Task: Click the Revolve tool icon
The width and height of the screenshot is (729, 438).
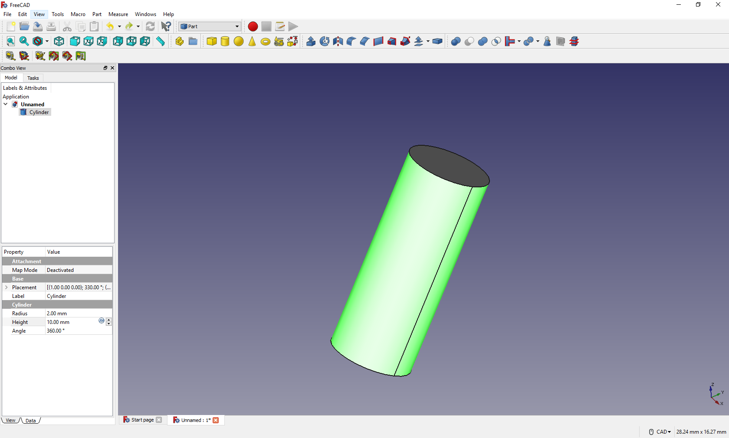Action: (324, 41)
